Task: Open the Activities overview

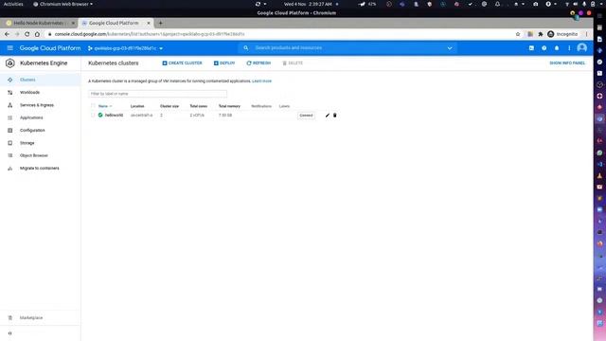Action: [13, 4]
